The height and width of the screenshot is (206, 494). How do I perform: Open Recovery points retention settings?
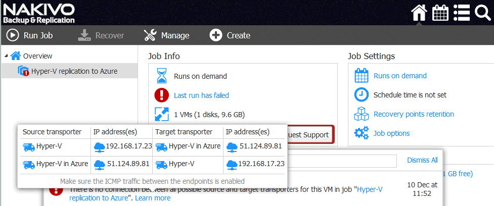[x=414, y=114]
